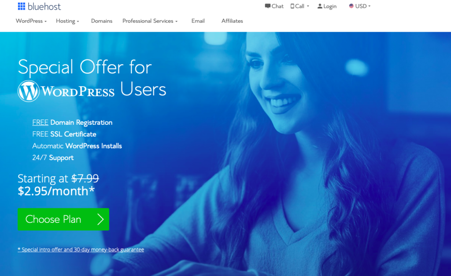Open the Call options dropdown arrow
This screenshot has height=276, width=451.
coord(308,6)
